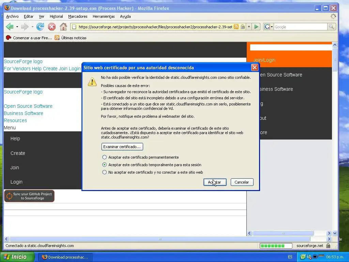Open Forward button history dropdown
The width and height of the screenshot is (349, 262).
click(32, 27)
